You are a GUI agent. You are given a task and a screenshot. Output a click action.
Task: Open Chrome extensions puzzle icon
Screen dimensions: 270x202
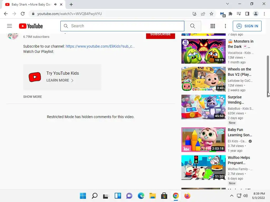(x=230, y=14)
